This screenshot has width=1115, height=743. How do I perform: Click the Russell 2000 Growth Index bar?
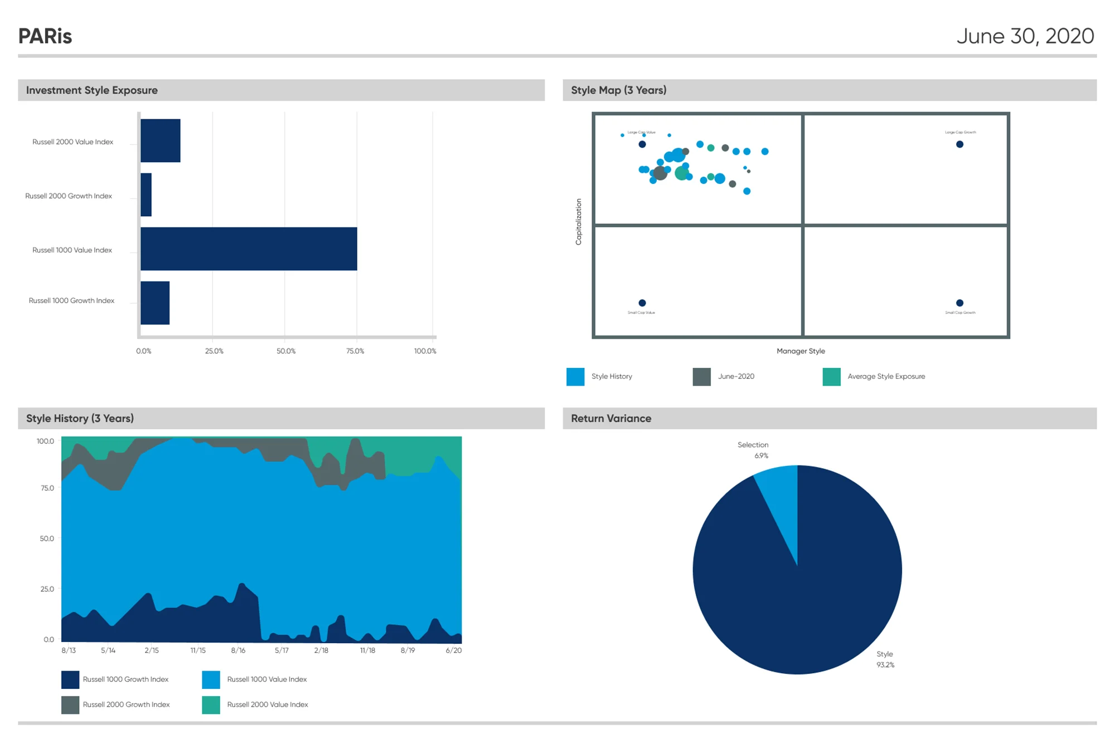[146, 195]
